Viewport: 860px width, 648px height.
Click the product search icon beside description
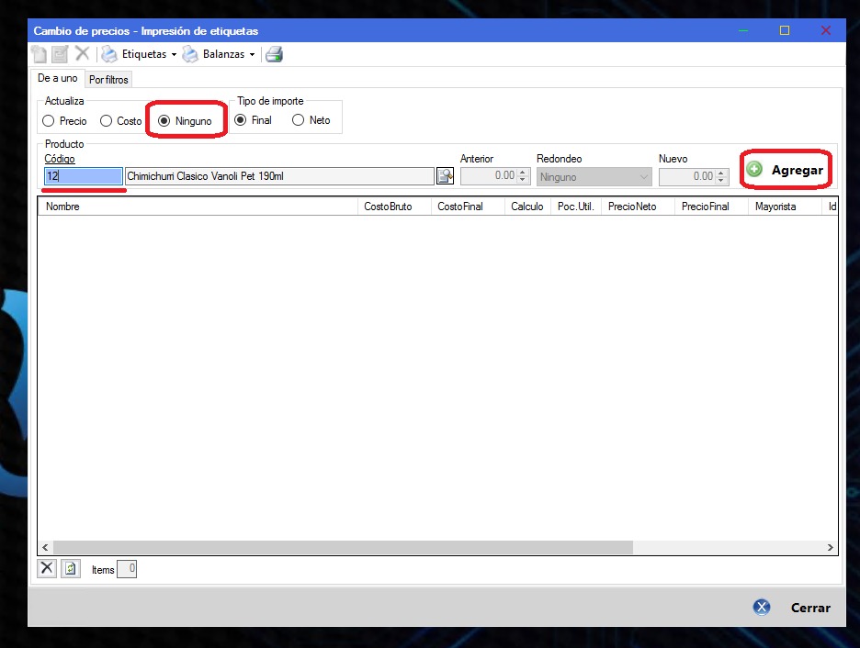pyautogui.click(x=445, y=176)
